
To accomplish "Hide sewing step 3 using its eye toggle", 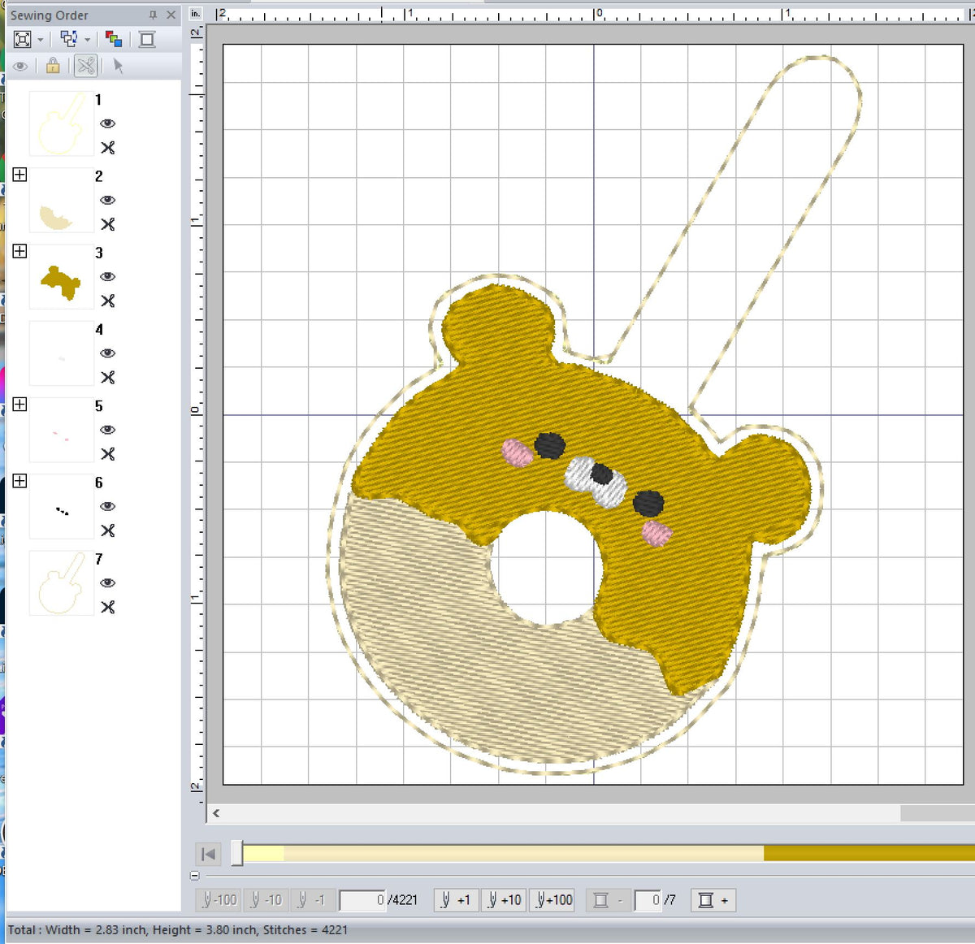I will pyautogui.click(x=108, y=277).
